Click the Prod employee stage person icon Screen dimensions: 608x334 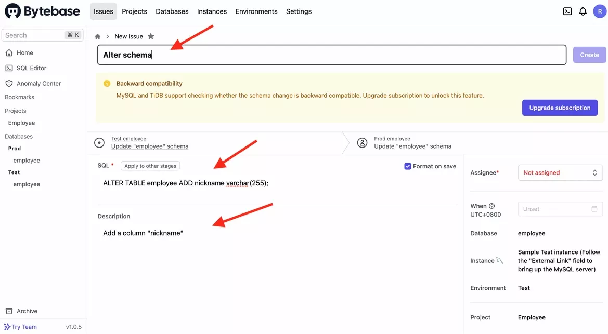point(362,143)
